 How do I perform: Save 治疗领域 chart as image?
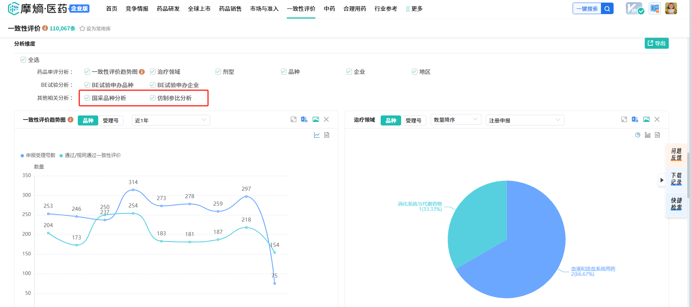[646, 120]
